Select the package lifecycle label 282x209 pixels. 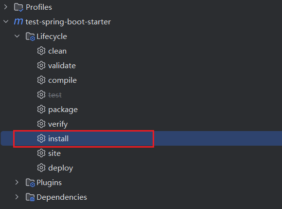point(63,110)
